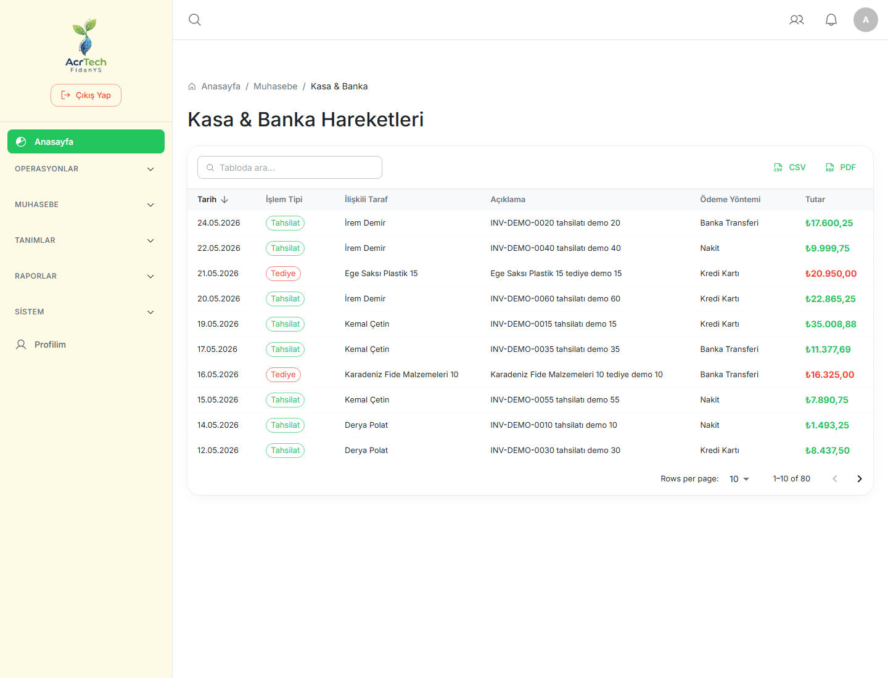Open the notifications bell
This screenshot has width=888, height=678.
831,20
